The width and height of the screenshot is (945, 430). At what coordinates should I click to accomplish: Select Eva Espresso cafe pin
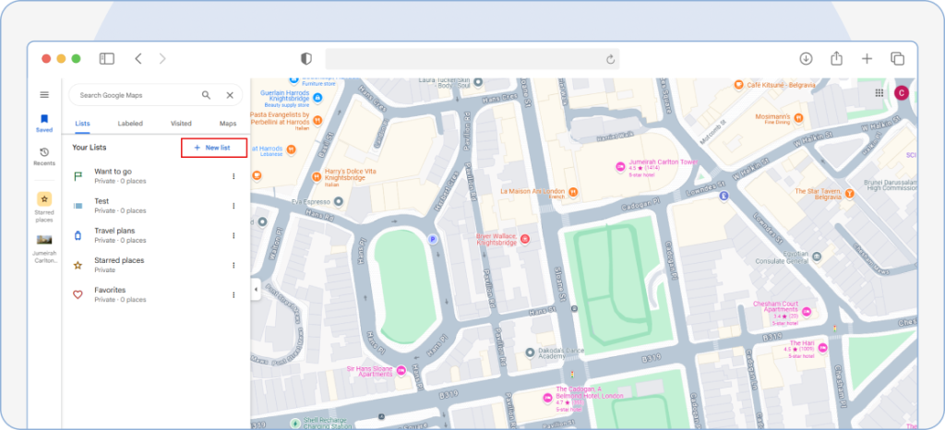pos(338,201)
